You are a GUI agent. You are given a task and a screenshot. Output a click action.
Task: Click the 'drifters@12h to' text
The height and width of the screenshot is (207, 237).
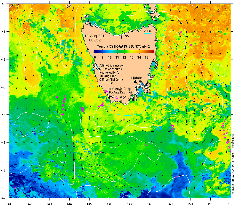pyautogui.click(x=120, y=89)
